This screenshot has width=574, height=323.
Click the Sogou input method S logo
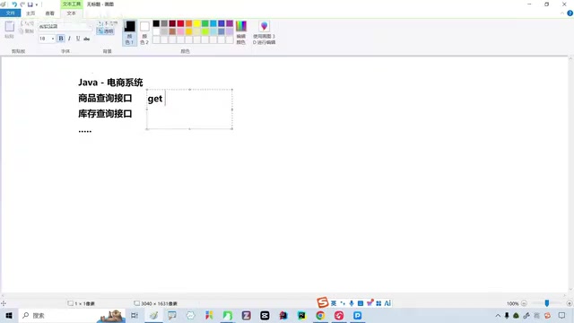(x=323, y=302)
